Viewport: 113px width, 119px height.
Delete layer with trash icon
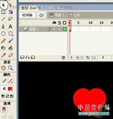pyautogui.click(x=63, y=58)
